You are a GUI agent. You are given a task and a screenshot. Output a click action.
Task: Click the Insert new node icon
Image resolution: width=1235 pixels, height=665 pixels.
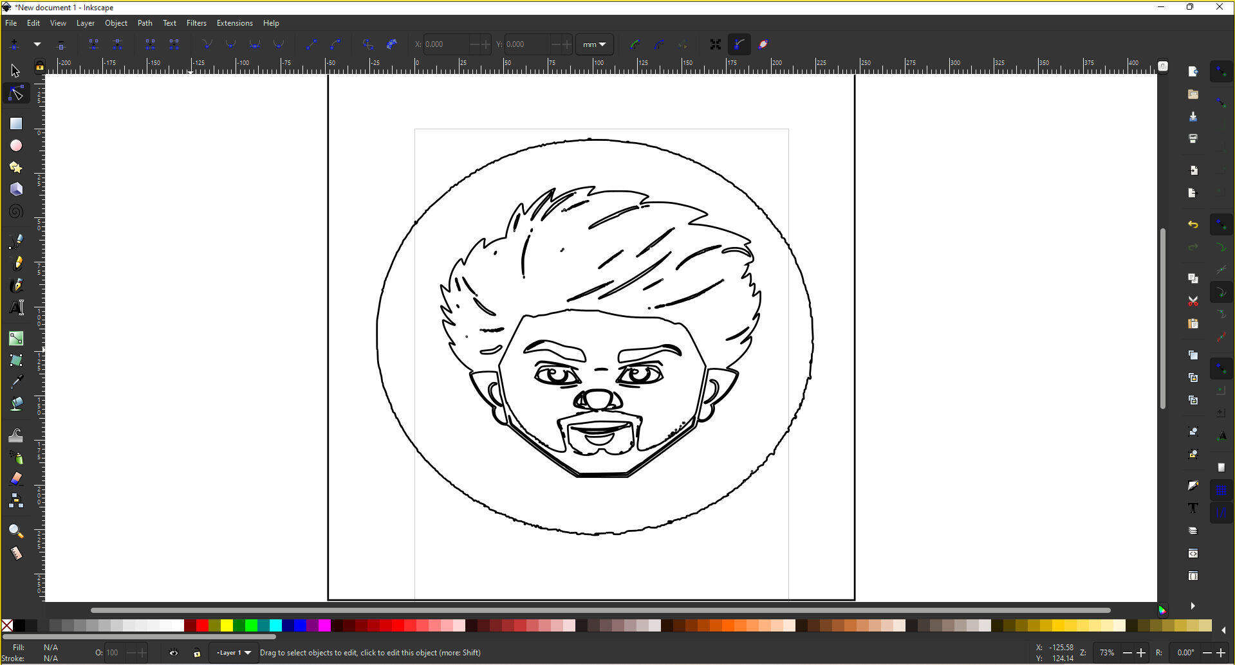point(14,44)
